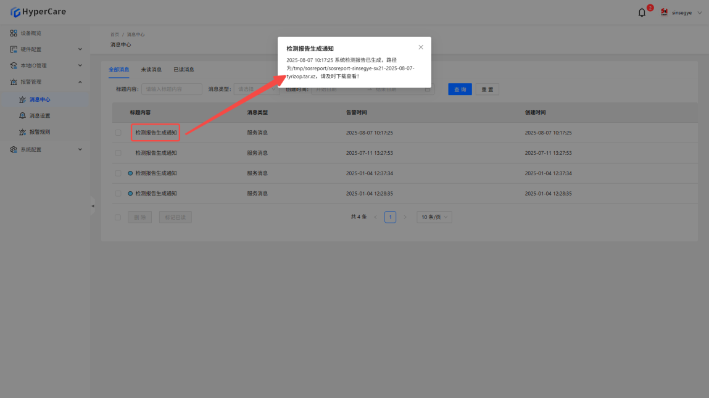Click the 系统配置 gear icon
The image size is (709, 398).
(x=14, y=149)
